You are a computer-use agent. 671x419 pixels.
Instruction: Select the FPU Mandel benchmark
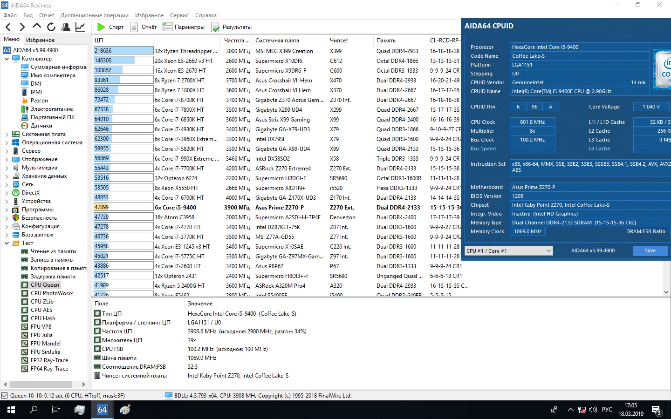coord(41,344)
